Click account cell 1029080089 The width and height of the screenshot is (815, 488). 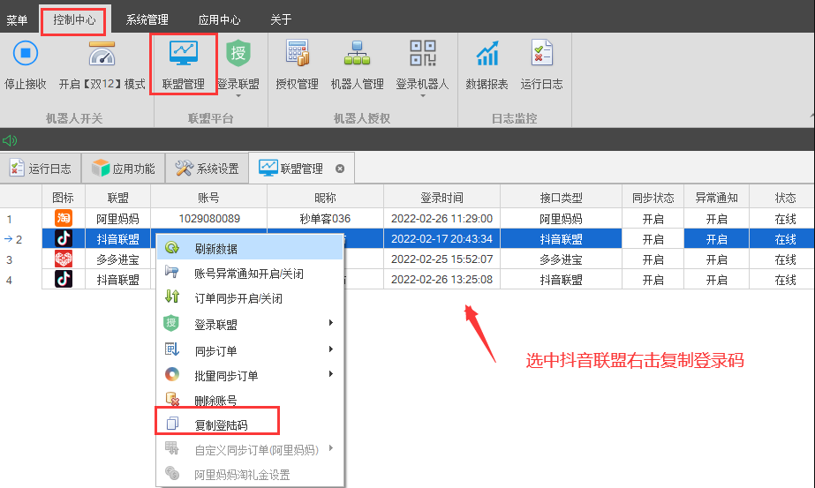click(209, 218)
